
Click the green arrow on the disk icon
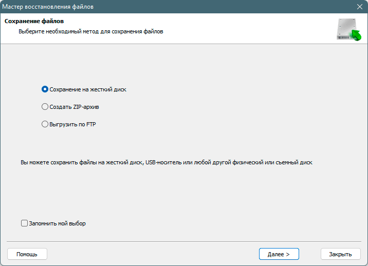(356, 35)
